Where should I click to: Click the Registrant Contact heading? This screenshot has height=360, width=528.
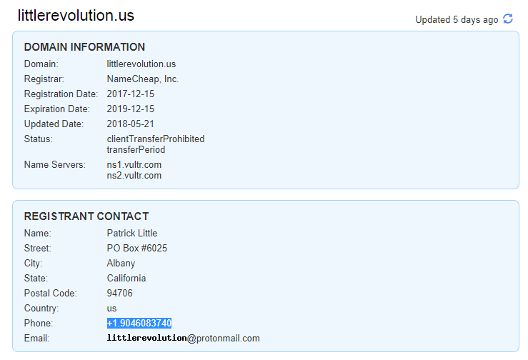86,216
